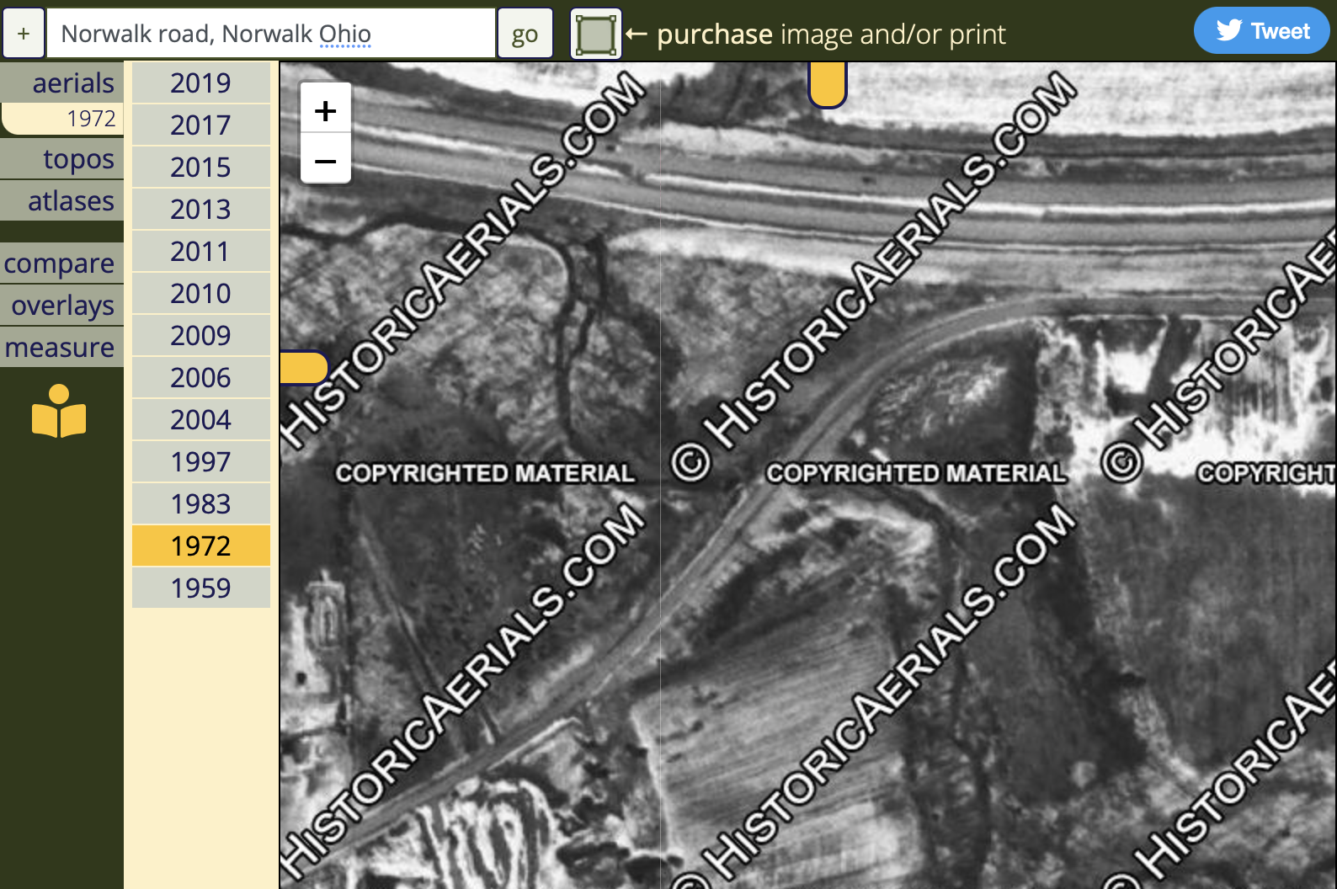Open the overlays menu
The image size is (1337, 889).
(62, 305)
